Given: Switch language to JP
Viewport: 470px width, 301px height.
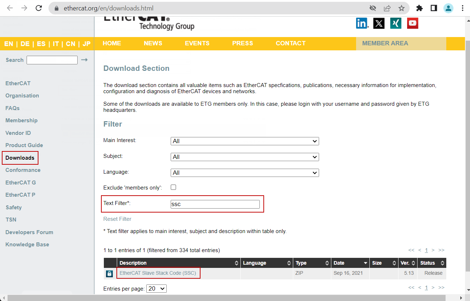Looking at the screenshot, I should pyautogui.click(x=87, y=44).
